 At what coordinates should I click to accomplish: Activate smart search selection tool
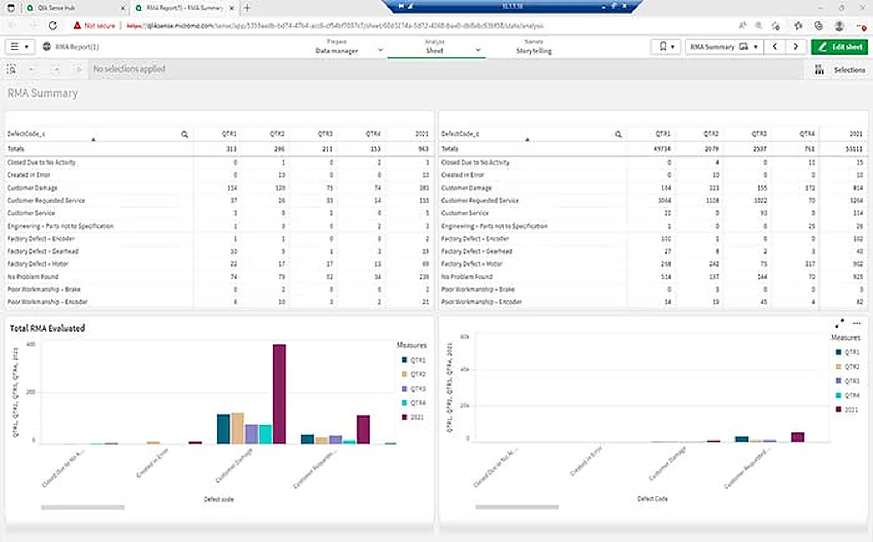click(11, 69)
